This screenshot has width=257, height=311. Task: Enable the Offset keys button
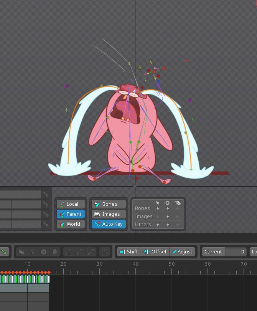(155, 252)
